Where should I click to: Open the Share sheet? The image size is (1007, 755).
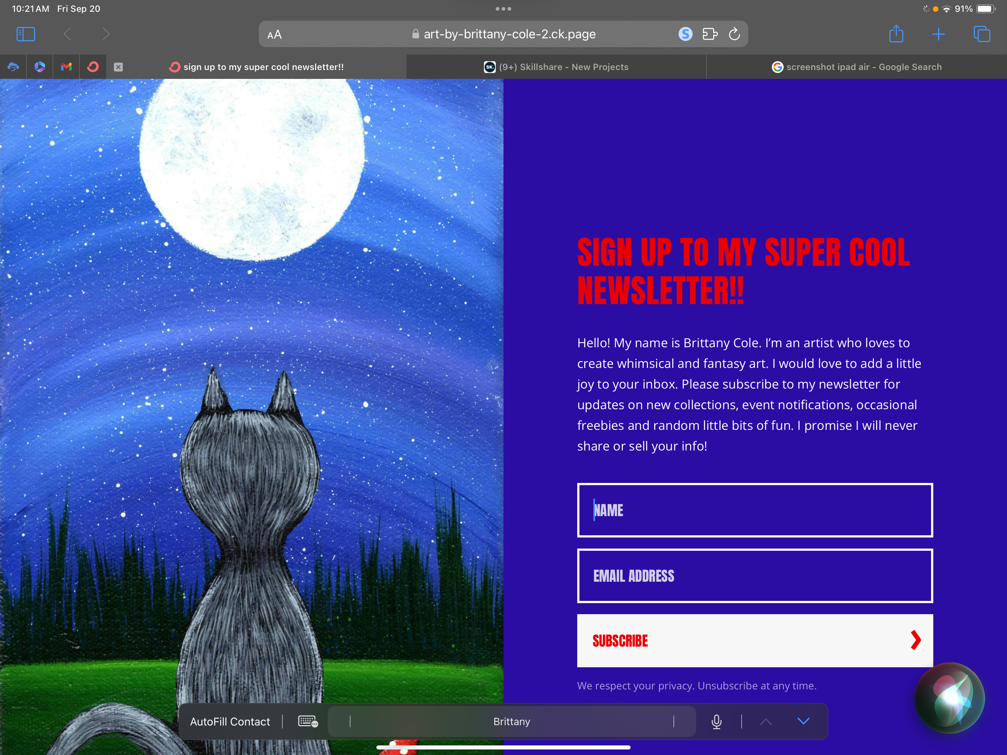896,34
